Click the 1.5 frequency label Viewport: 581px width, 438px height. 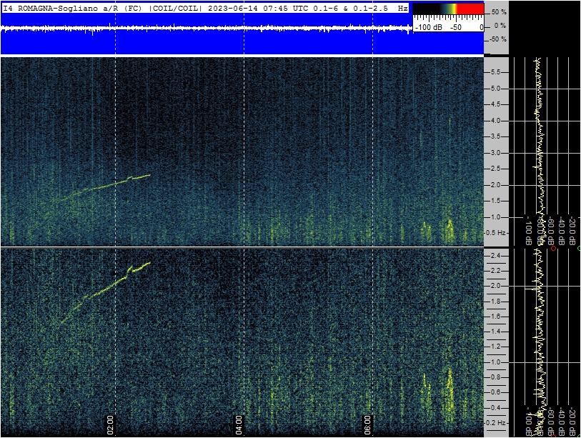(x=495, y=201)
